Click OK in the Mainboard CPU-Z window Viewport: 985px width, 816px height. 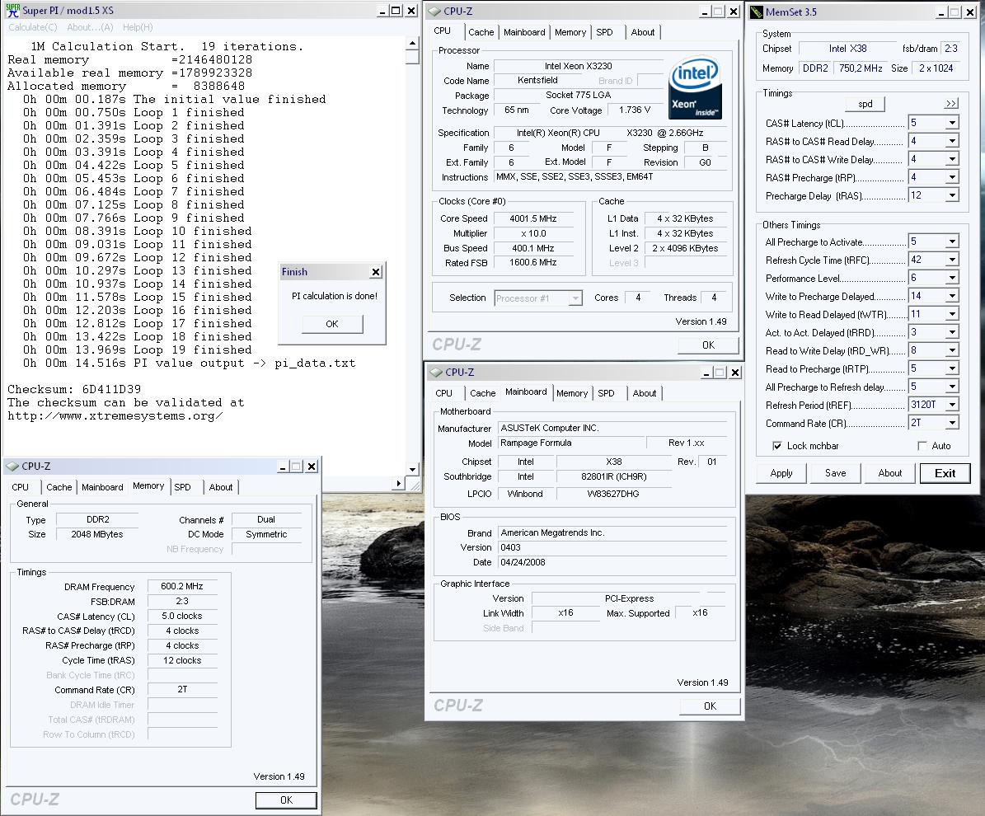pos(710,706)
